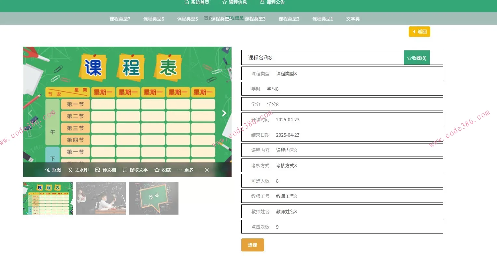Open the 转文档 (convert to document) tool
This screenshot has height=256, width=497.
tap(105, 170)
